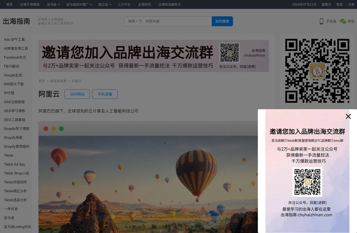357x233 pixels.
Task: Open 一件代发 in the sidebar
Action: tap(10, 208)
